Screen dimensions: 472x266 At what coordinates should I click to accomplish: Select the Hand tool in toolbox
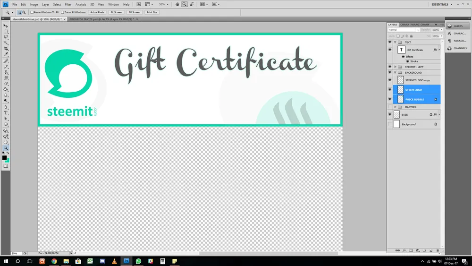[6, 142]
